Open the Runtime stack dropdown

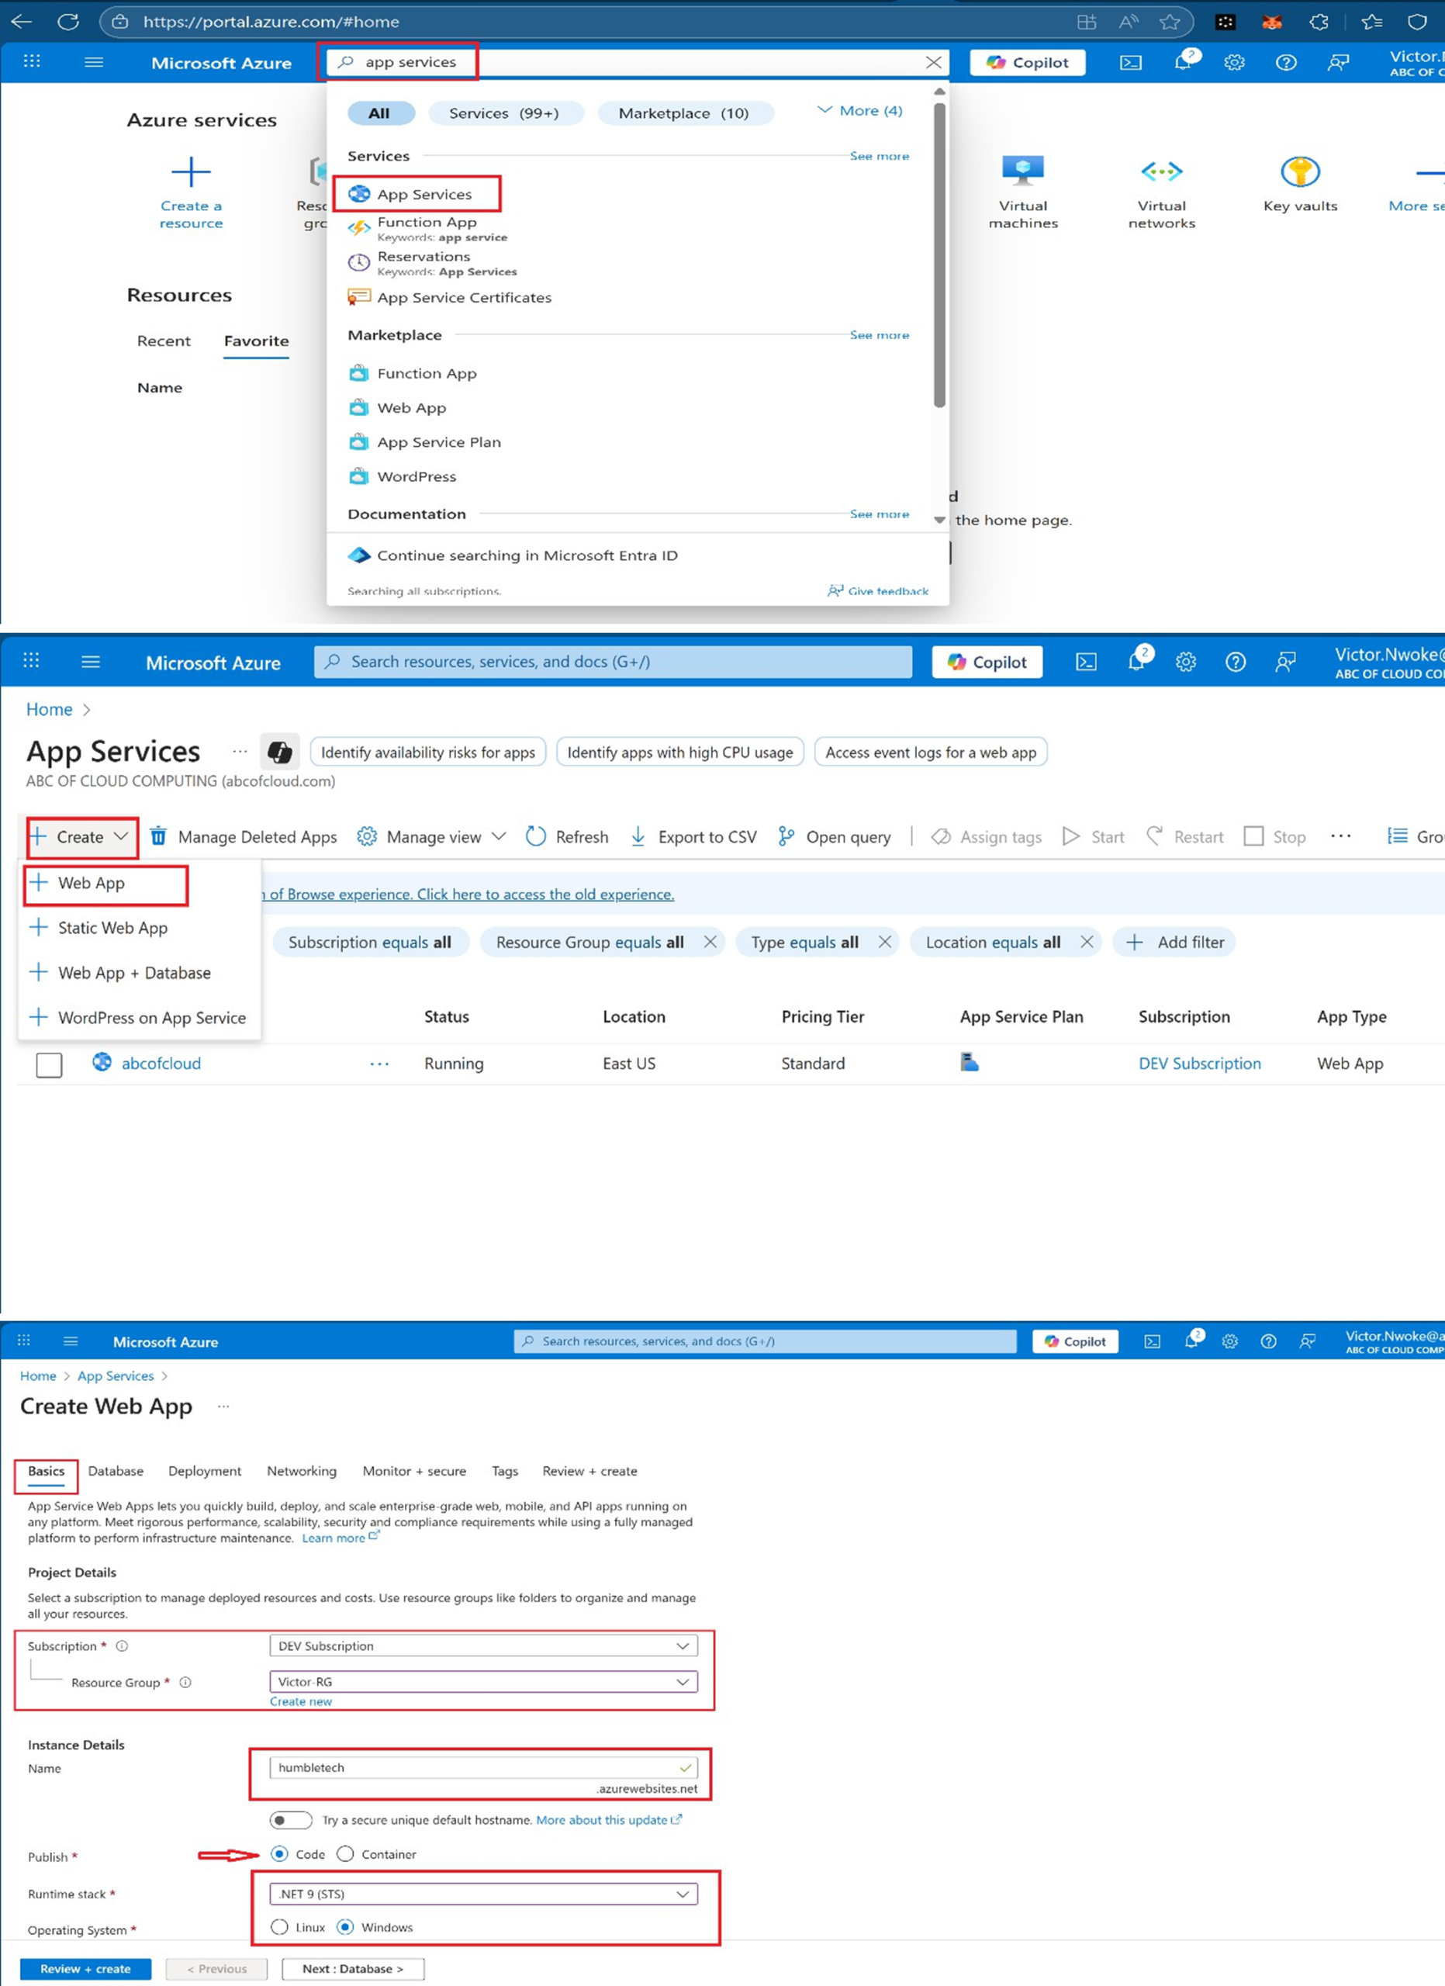coord(484,1894)
